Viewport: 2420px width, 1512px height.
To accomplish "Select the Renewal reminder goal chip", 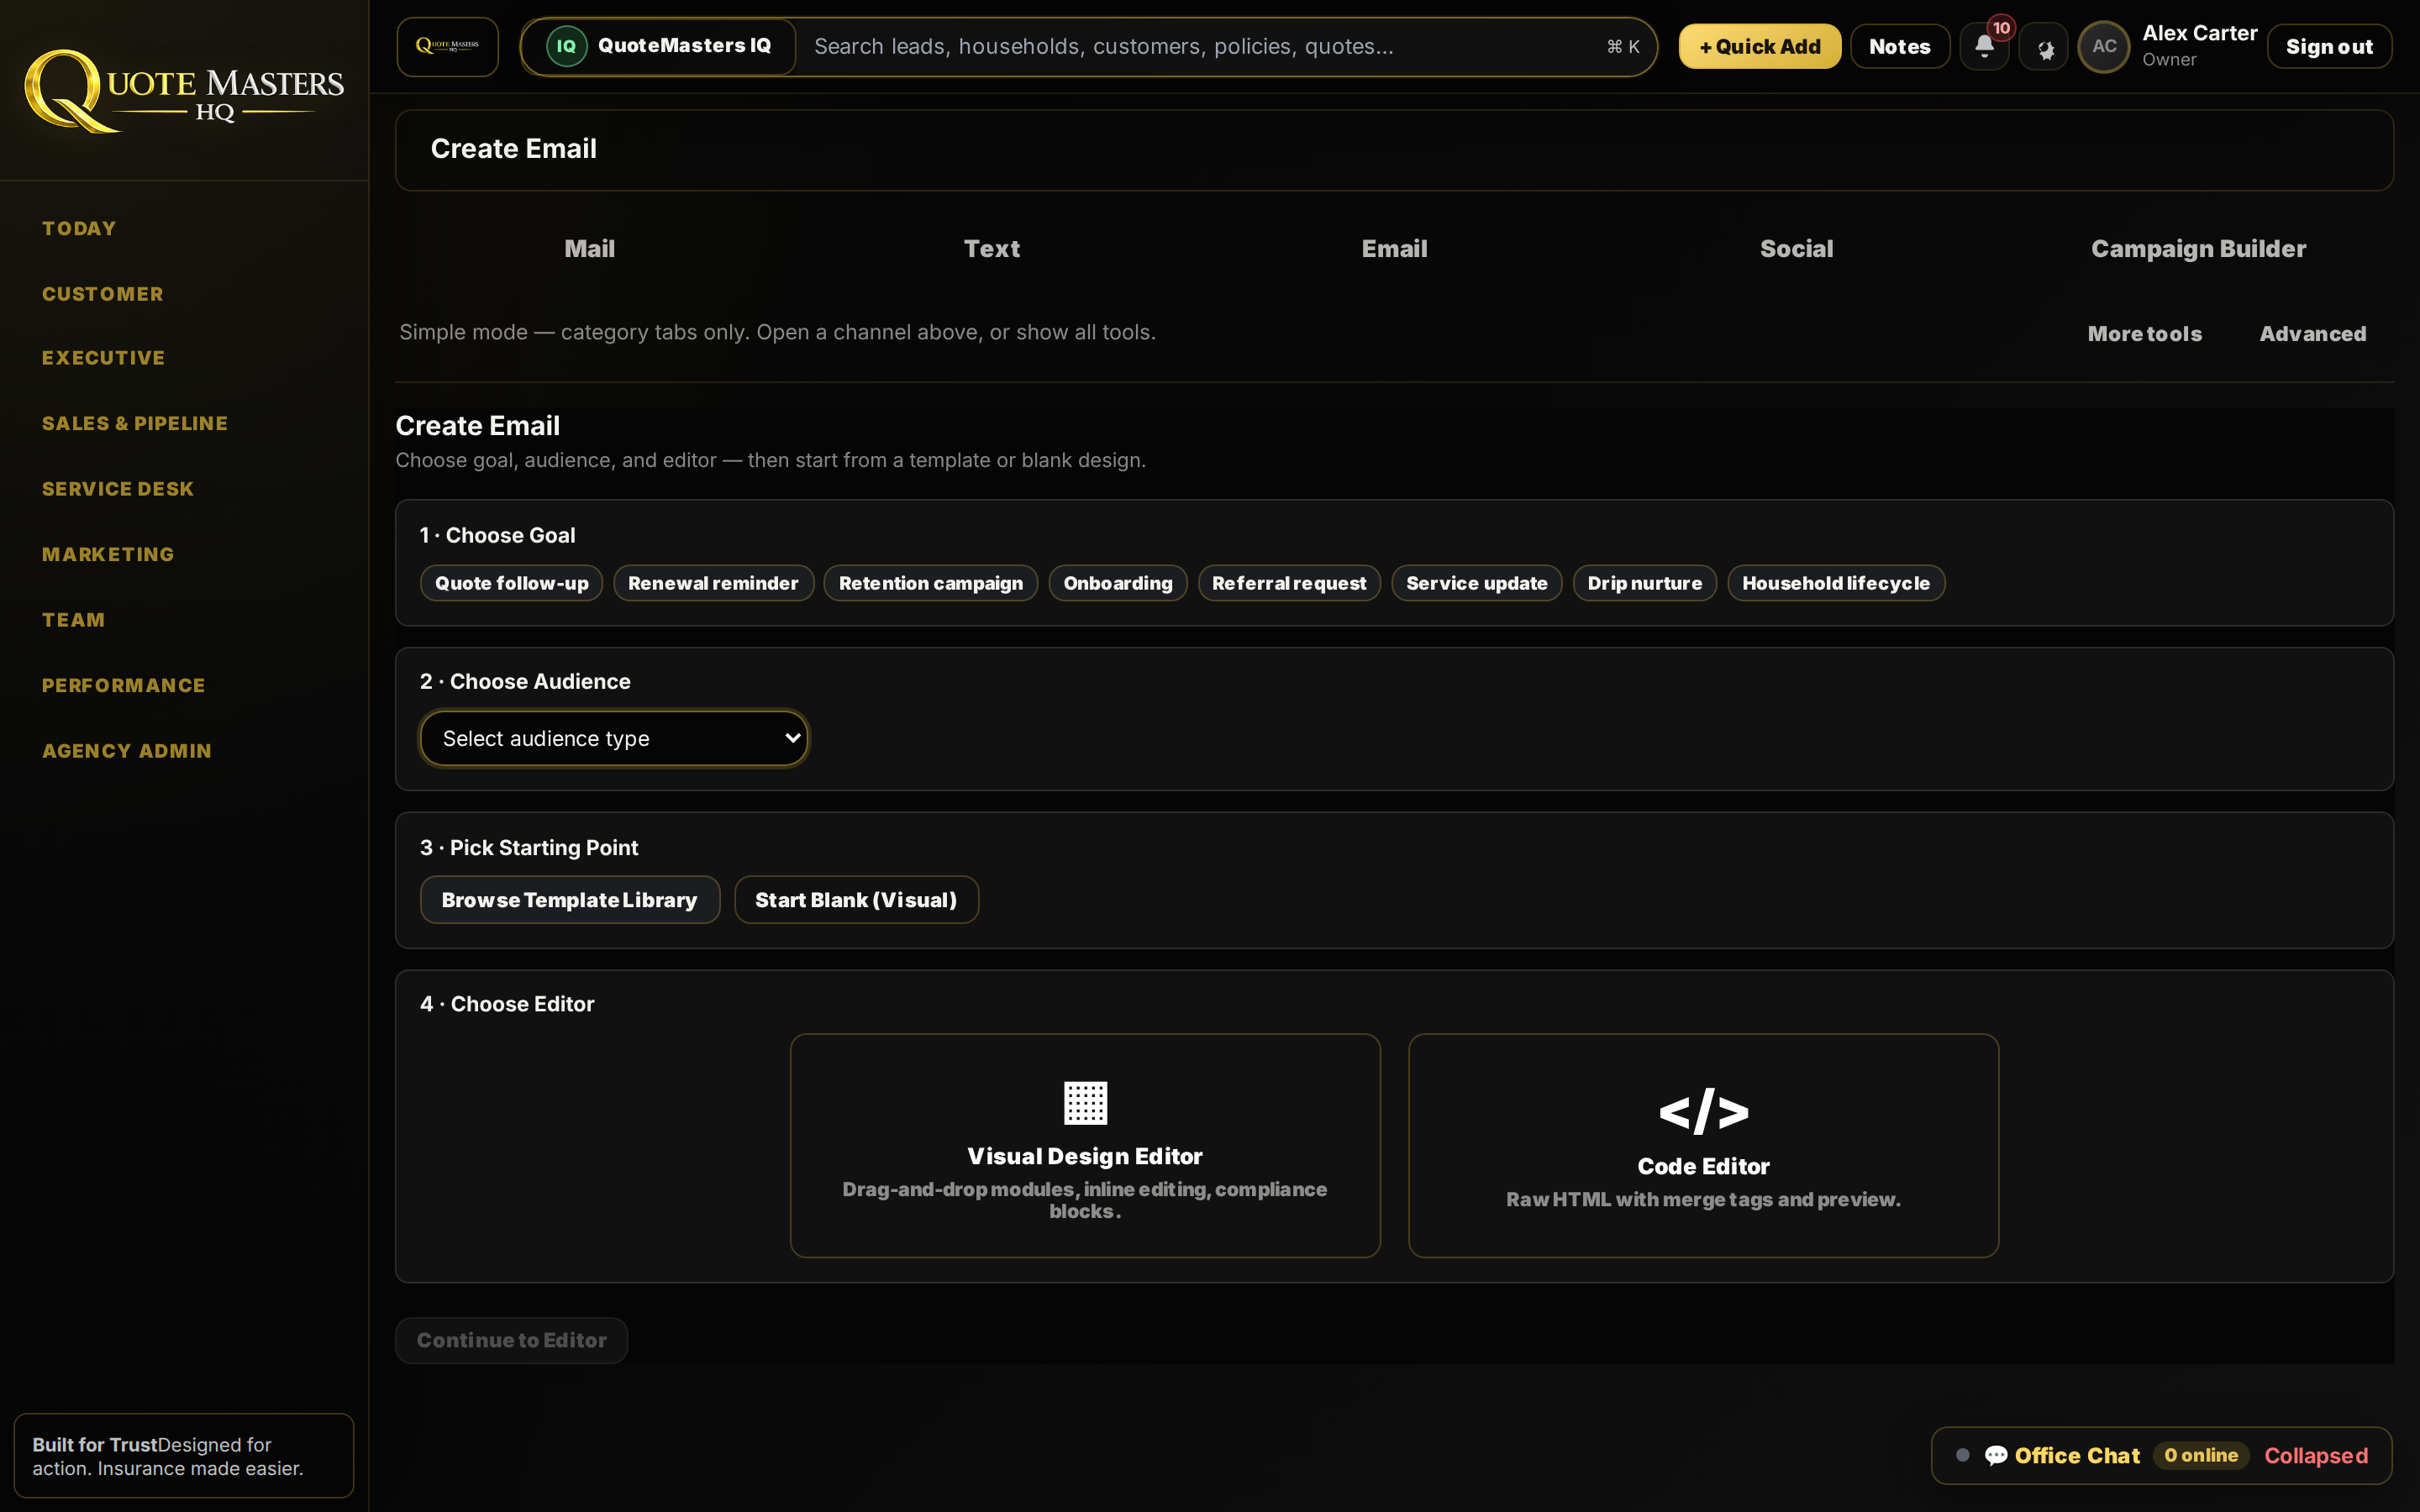I will 713,583.
